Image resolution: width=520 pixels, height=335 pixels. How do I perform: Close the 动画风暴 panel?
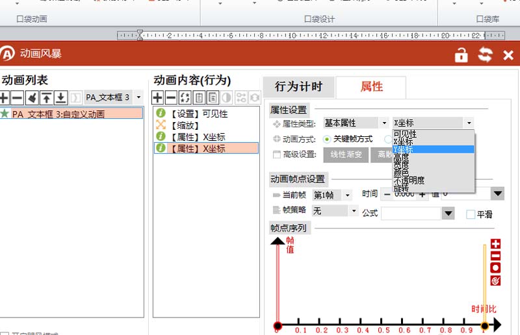tap(508, 55)
